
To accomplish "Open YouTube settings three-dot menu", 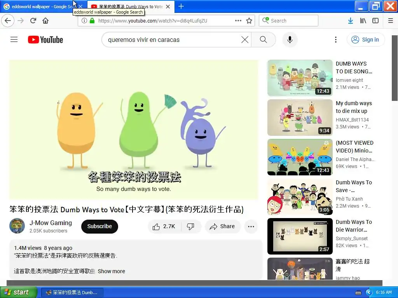I will [335, 40].
